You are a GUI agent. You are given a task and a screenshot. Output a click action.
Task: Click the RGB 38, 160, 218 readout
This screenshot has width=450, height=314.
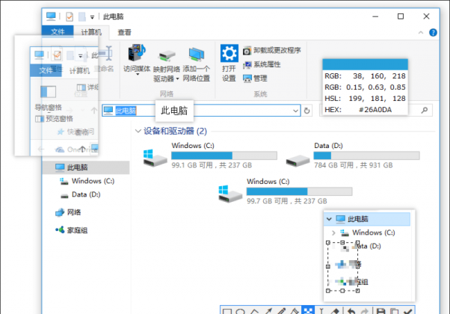pos(365,76)
